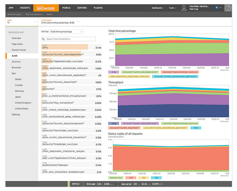Viewport: 237px width, 191px height.
Task: Open the Tools dropdown menu
Action: pos(173,8)
